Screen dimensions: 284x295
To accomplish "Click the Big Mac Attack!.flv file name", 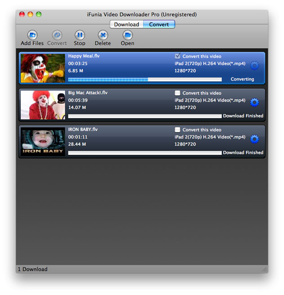I will pyautogui.click(x=88, y=93).
